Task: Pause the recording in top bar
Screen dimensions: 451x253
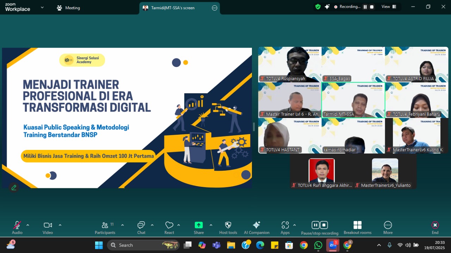Action: pos(365,7)
